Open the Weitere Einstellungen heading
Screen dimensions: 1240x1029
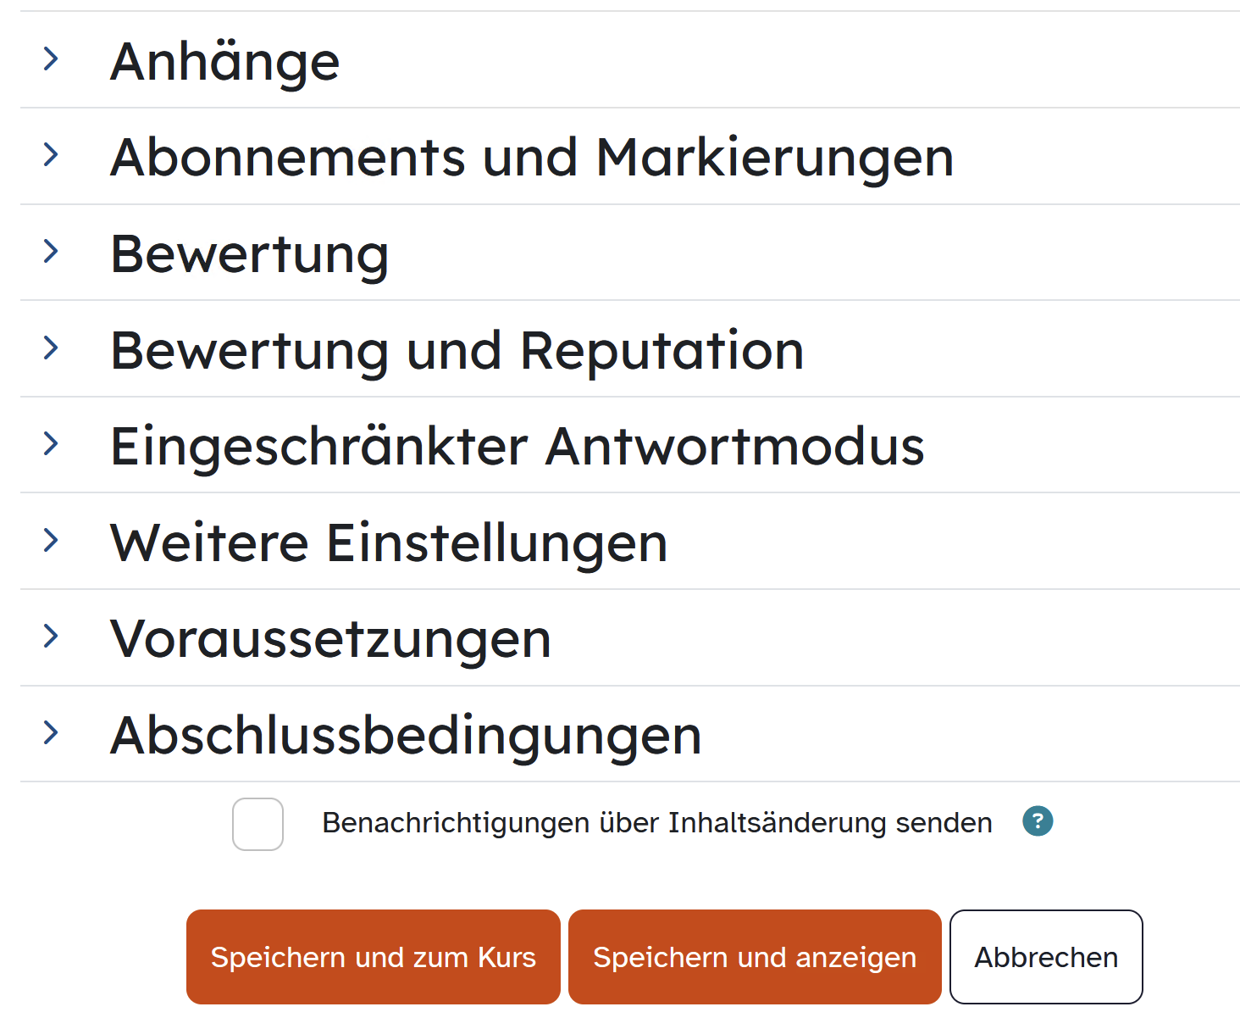click(389, 542)
